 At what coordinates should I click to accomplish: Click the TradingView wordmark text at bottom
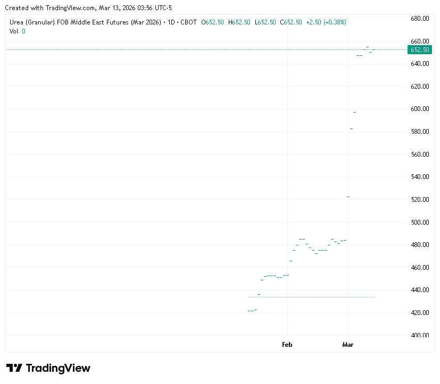pyautogui.click(x=58, y=368)
